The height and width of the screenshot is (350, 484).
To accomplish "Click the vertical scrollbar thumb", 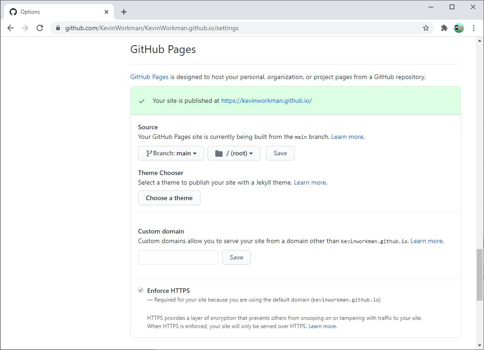I will click(x=479, y=275).
